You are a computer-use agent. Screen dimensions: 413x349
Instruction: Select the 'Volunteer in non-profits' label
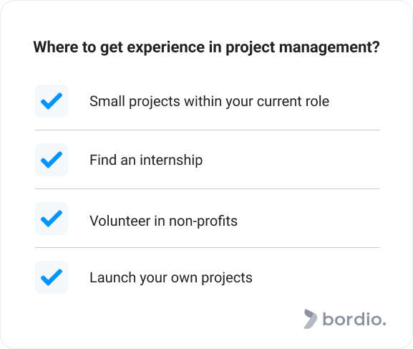[164, 221]
